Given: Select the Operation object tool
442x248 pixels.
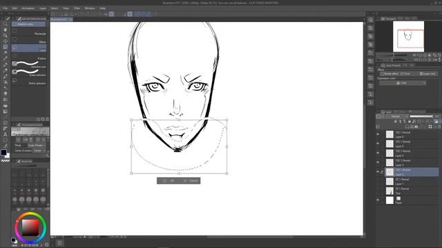Looking at the screenshot, I should 6,35.
